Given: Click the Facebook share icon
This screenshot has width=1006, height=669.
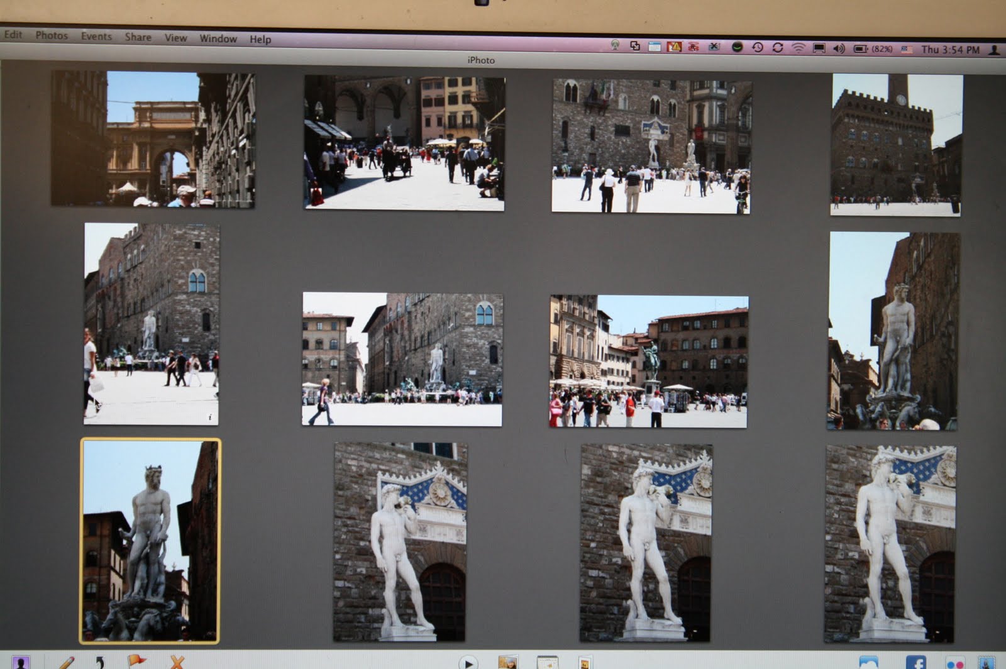Looking at the screenshot, I should tap(915, 663).
